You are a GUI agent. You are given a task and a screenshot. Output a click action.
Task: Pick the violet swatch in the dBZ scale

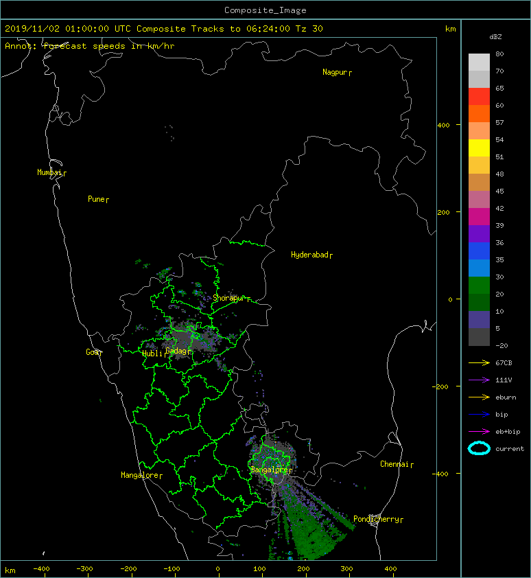click(x=479, y=233)
